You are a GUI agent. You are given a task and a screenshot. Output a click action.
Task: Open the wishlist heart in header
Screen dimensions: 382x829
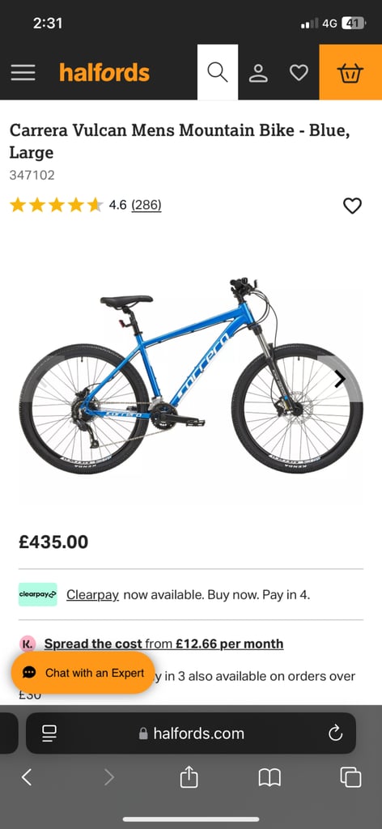point(299,72)
